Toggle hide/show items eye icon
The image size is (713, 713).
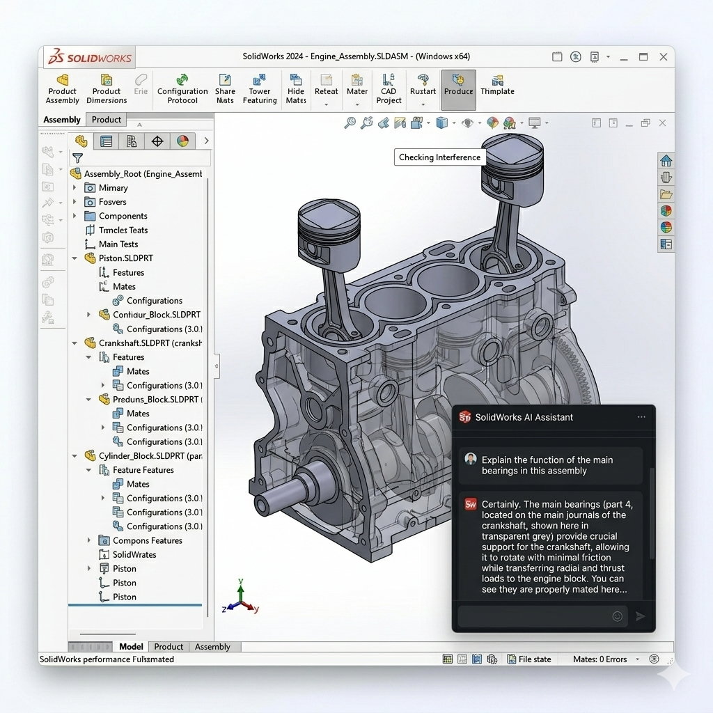(467, 123)
